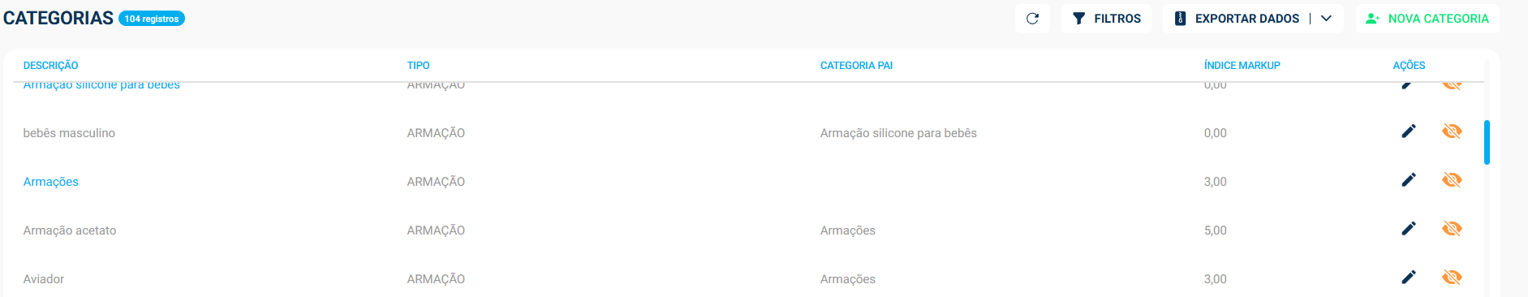
Task: Edit the Aviador category
Action: pyautogui.click(x=1409, y=278)
